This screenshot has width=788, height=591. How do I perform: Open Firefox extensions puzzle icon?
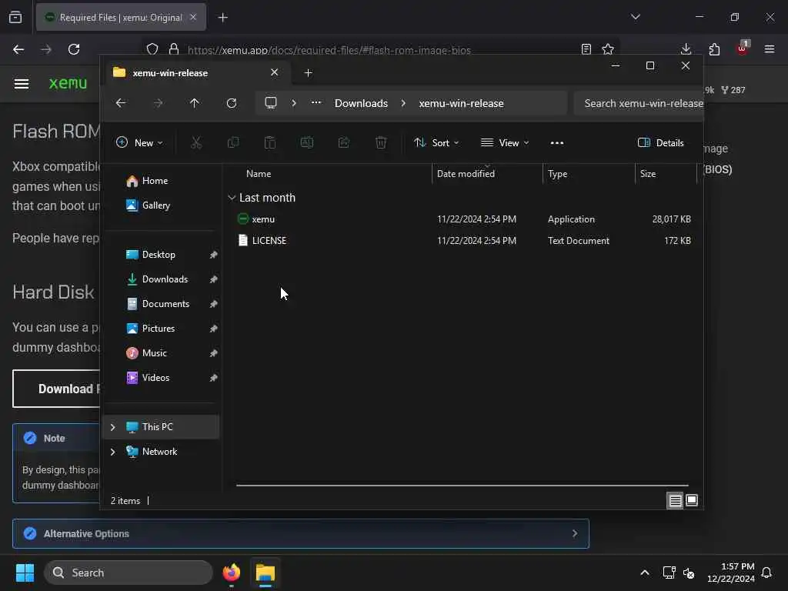pos(714,49)
